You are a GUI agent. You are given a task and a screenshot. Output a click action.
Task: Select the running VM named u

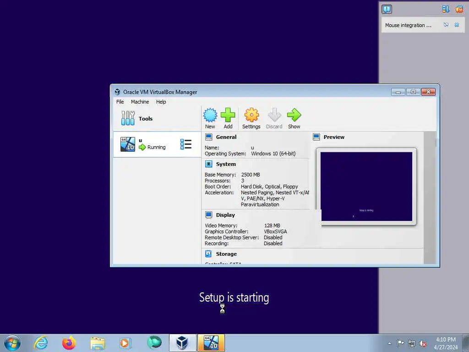[157, 144]
